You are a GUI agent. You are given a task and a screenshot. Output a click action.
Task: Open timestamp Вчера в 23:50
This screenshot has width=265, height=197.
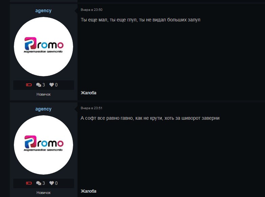tap(91, 10)
